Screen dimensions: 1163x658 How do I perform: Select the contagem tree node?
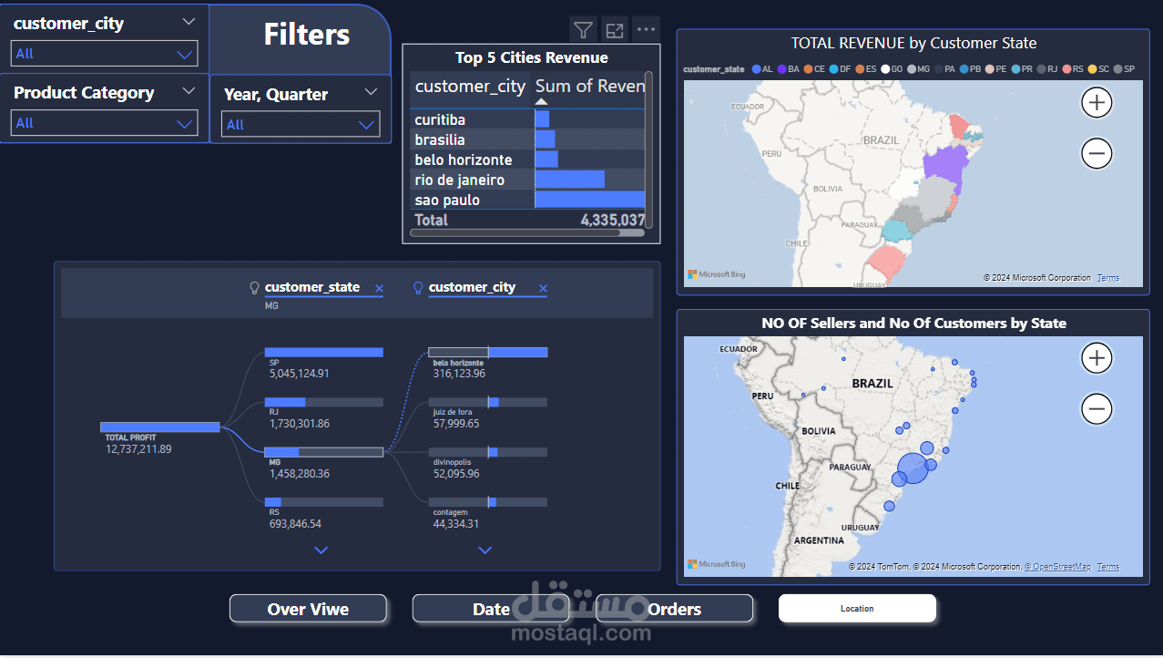pos(488,502)
